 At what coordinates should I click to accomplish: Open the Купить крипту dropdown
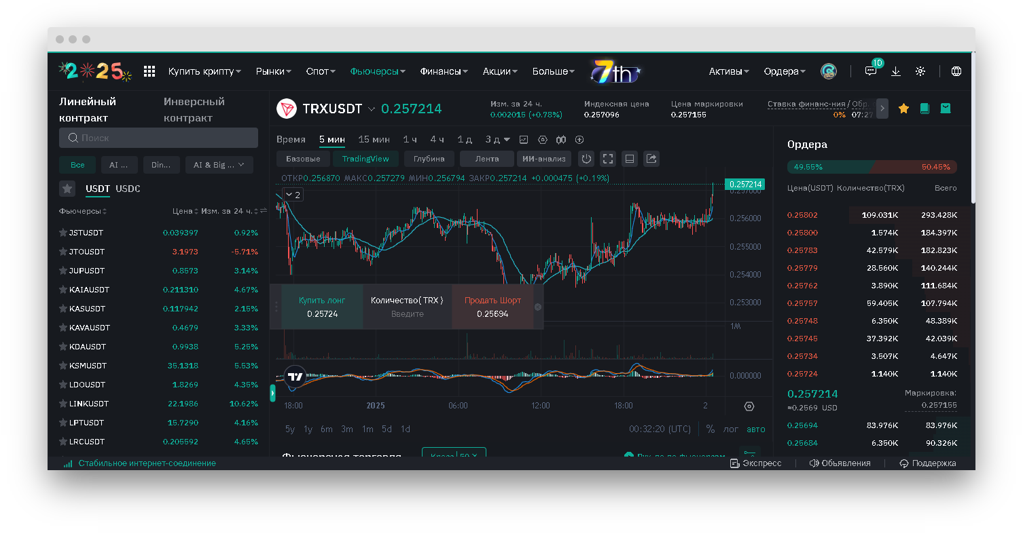204,71
